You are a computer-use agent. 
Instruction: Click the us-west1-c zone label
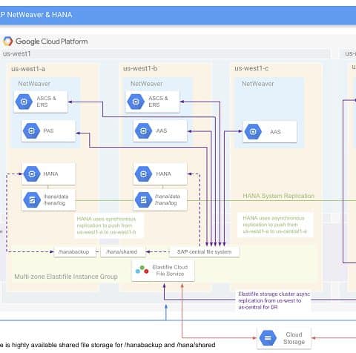[x=251, y=68]
